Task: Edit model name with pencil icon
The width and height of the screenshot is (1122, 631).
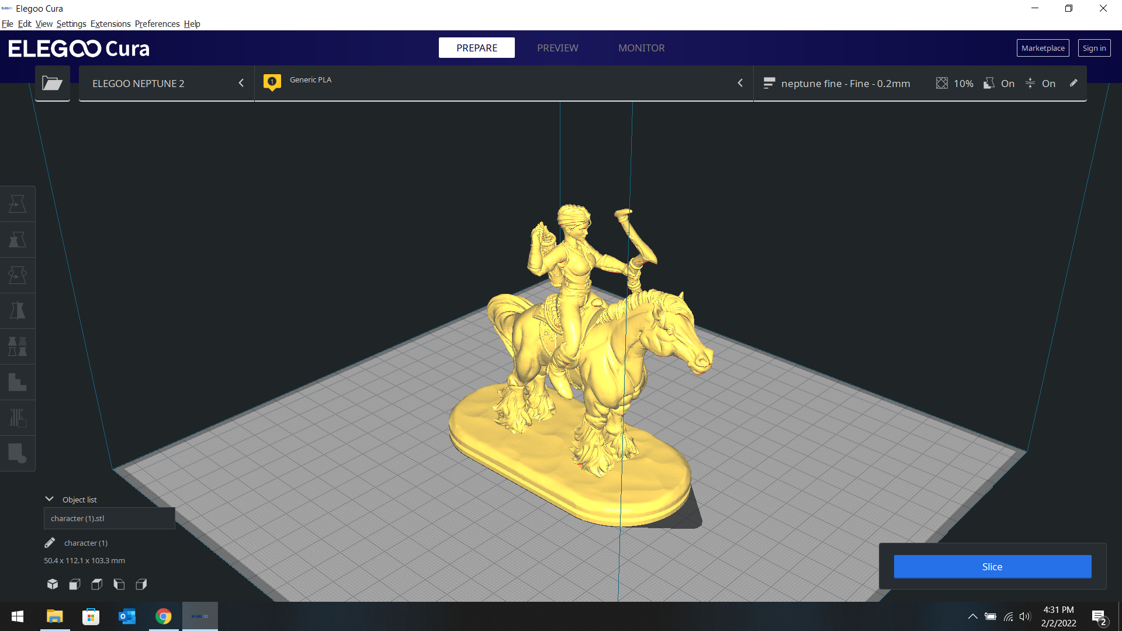Action: 50,543
